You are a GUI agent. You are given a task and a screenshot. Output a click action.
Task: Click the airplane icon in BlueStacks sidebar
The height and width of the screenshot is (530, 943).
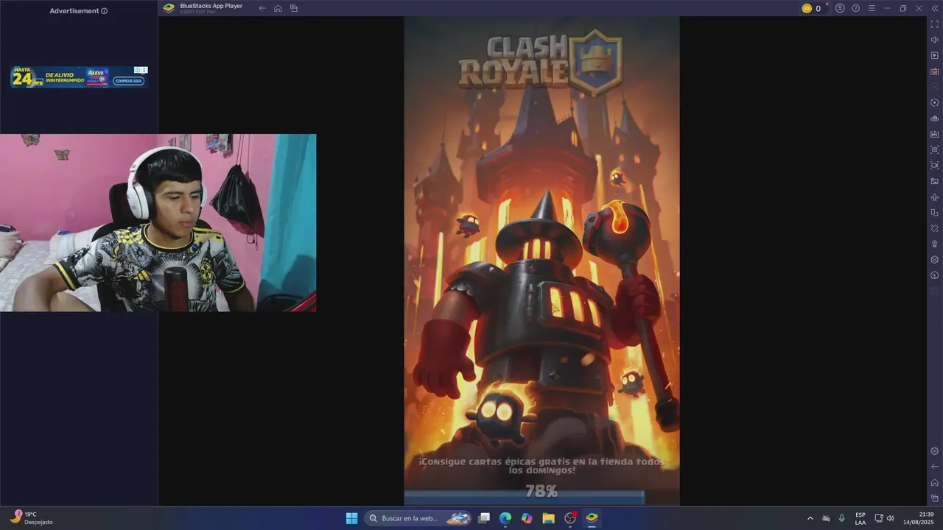click(x=934, y=197)
